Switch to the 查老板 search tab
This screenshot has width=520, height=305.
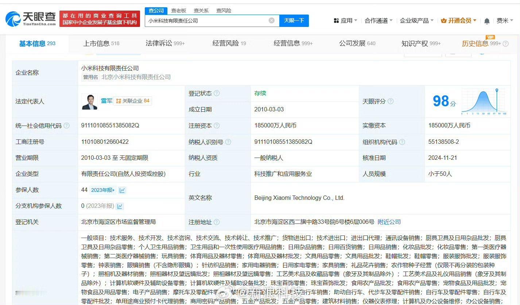(x=179, y=11)
